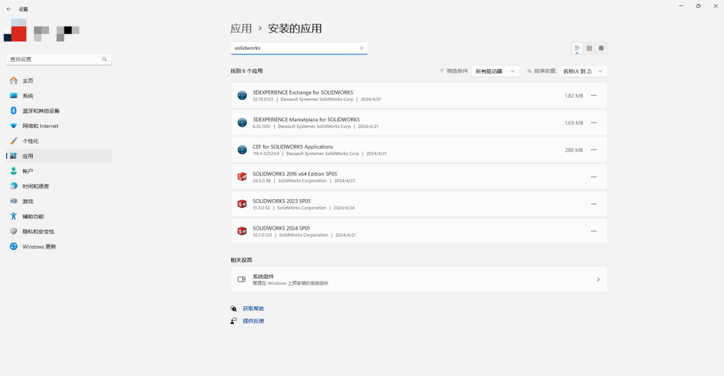724x376 pixels.
Task: Open Personalization (个性化) settings
Action: (x=58, y=141)
